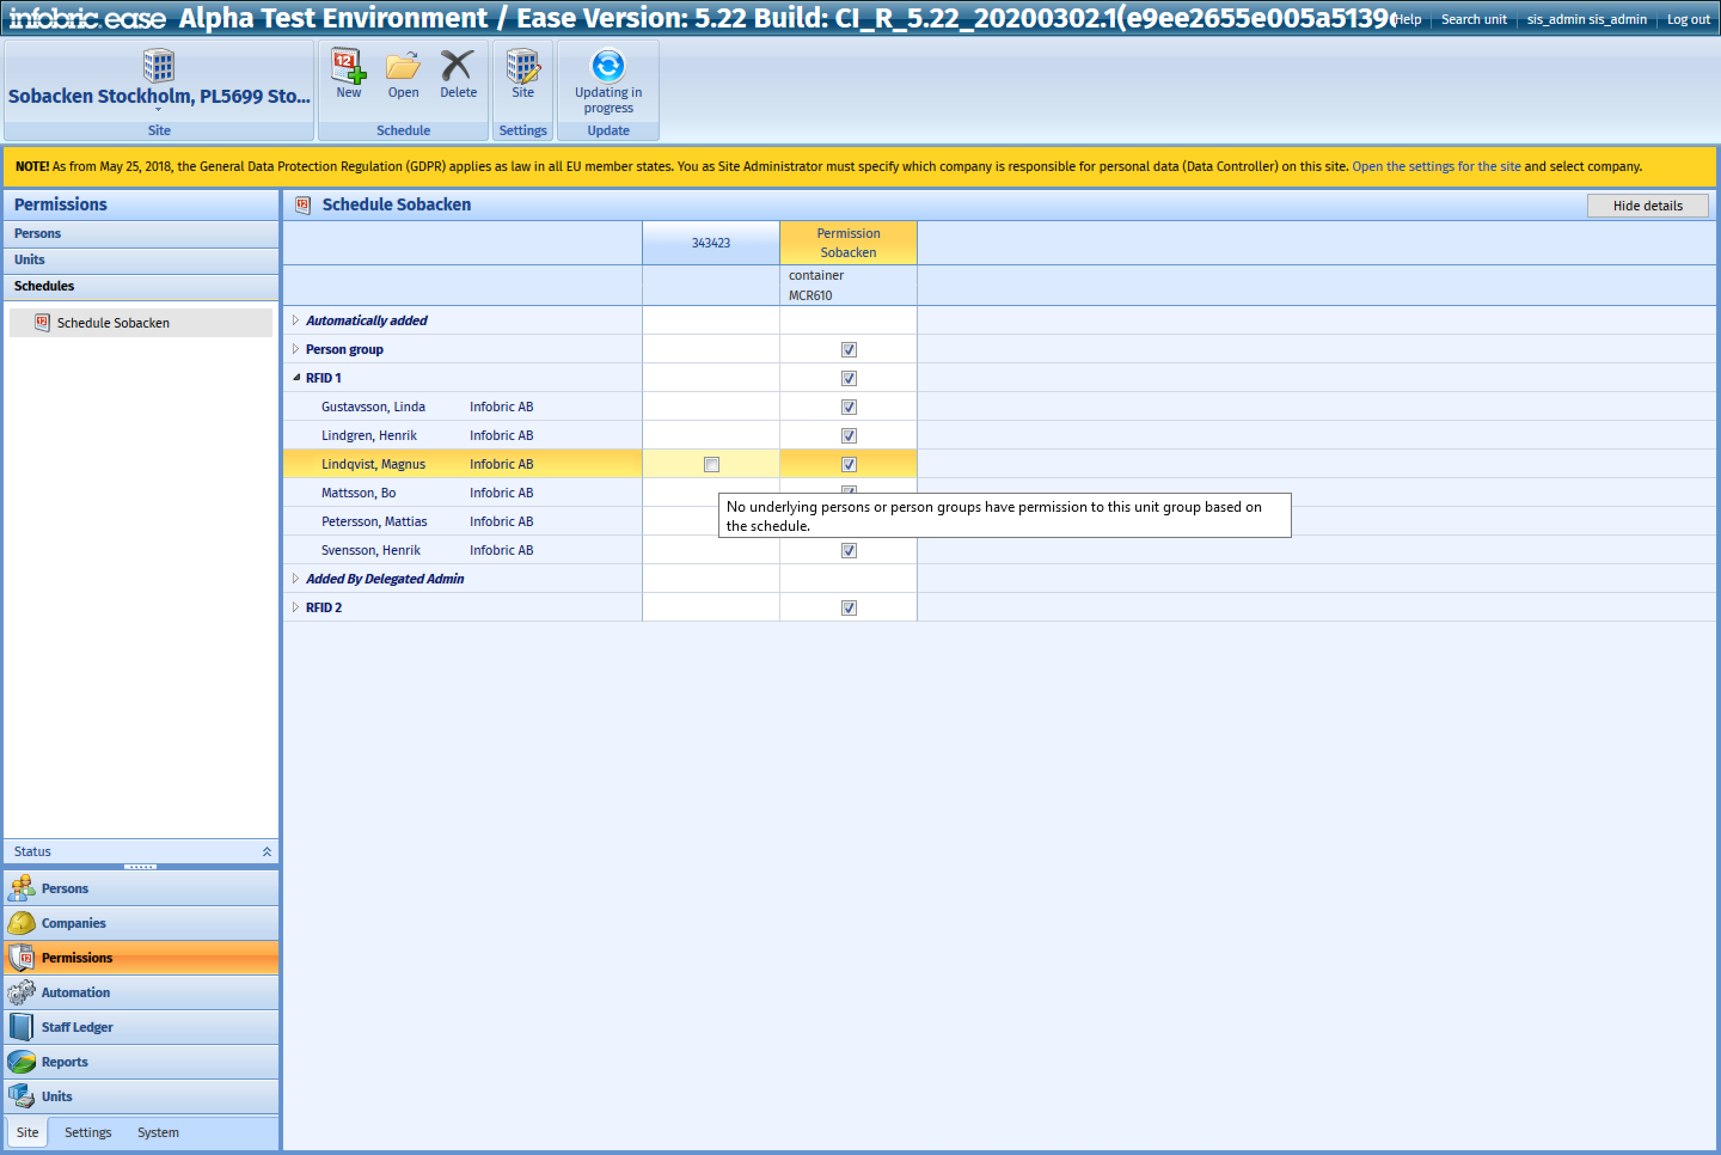Uncheck Permission Sobacken for Gustavsson, Linda
This screenshot has height=1155, width=1721.
tap(849, 407)
